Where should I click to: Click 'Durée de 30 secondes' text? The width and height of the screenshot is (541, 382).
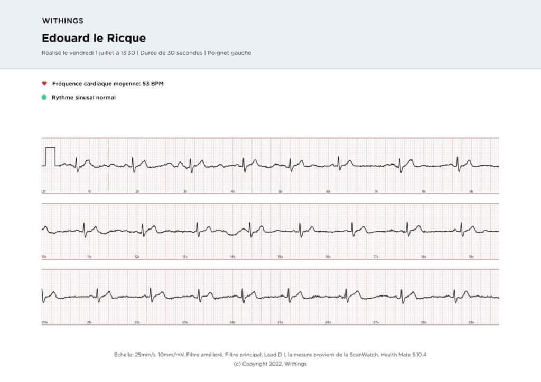tap(172, 53)
